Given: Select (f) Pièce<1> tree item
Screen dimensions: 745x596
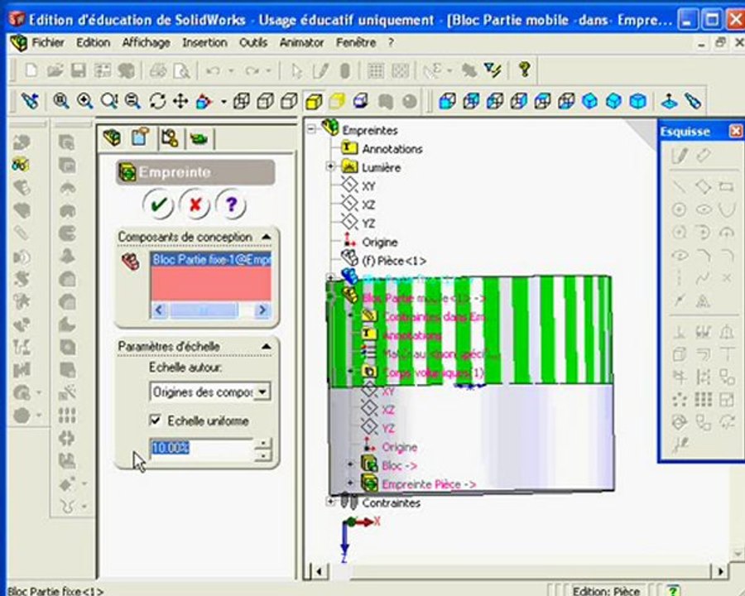Looking at the screenshot, I should (x=394, y=261).
